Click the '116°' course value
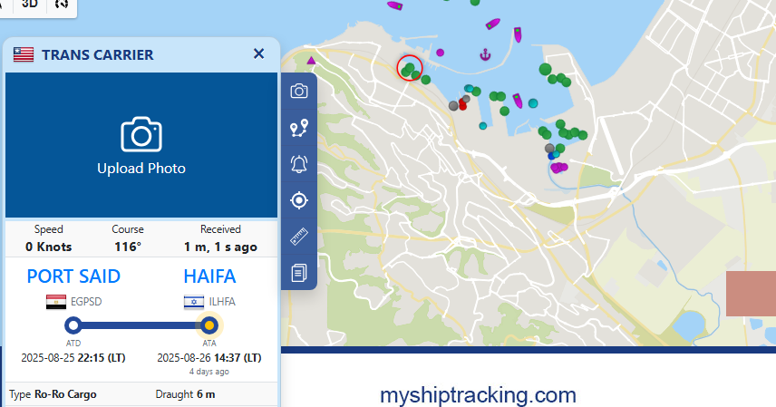Screen dimensions: 776x407 pos(128,247)
